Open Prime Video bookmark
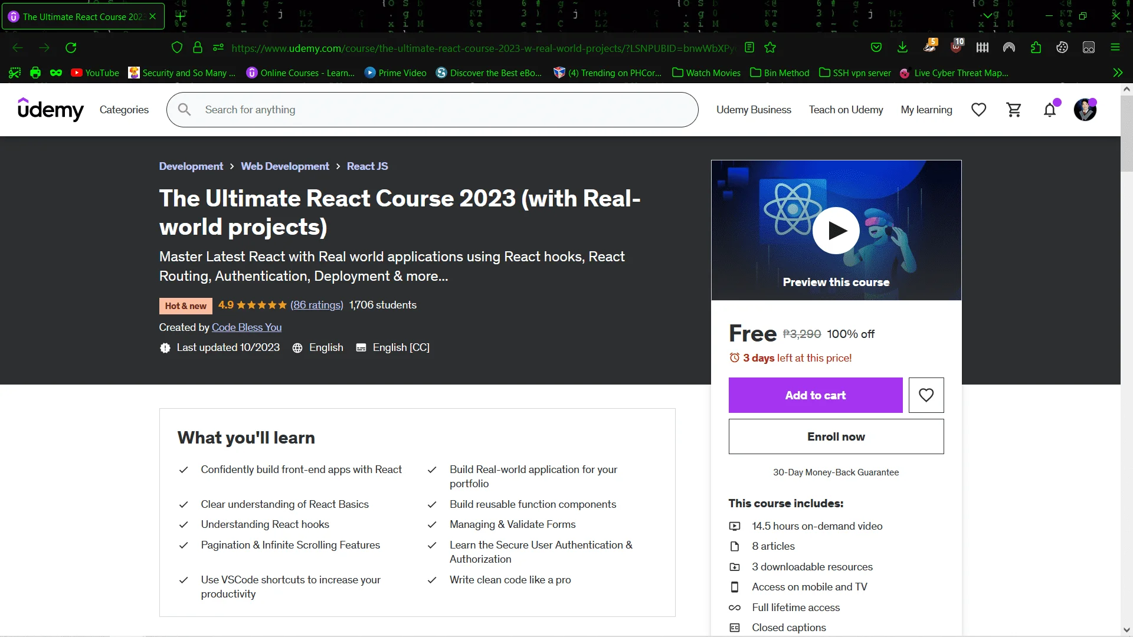Viewport: 1133px width, 637px height. tap(395, 73)
